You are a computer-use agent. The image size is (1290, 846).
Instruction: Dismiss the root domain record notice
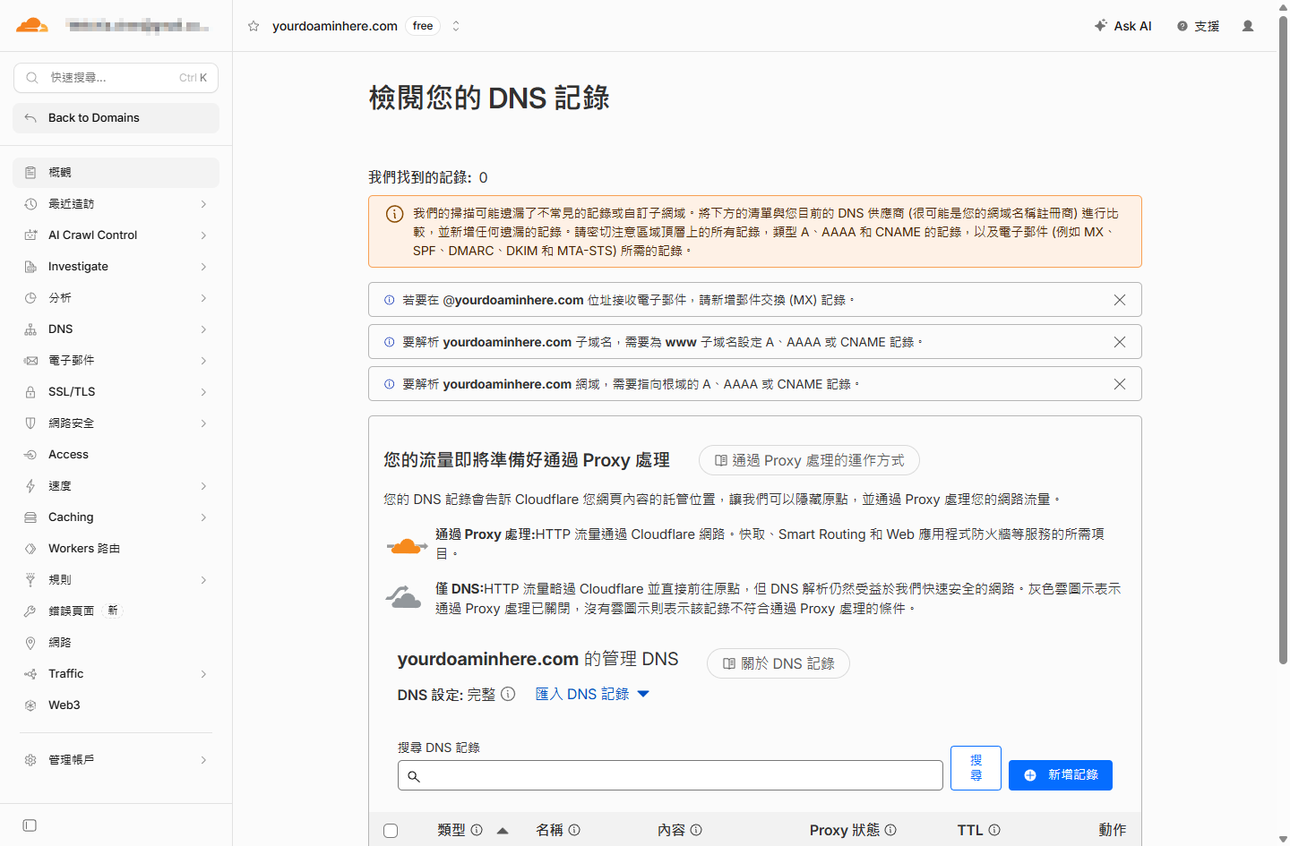[x=1120, y=384]
